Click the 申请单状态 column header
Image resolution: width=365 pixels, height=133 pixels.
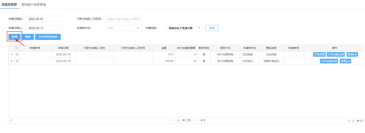click(x=249, y=48)
